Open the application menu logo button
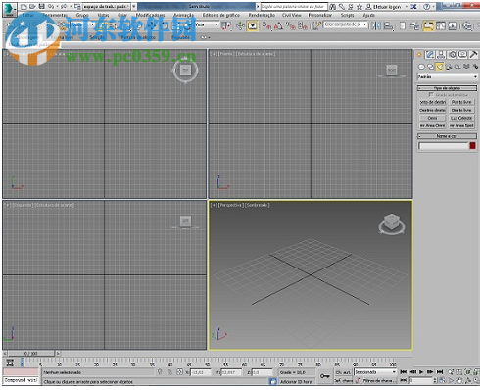 click(10, 10)
